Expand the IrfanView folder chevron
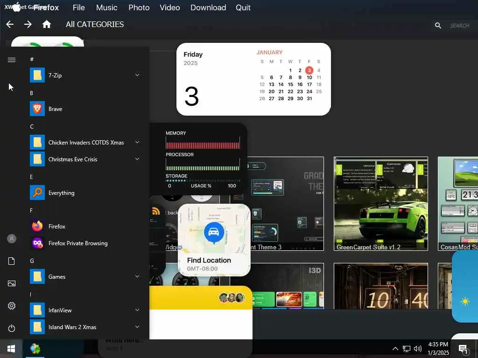Viewport: 478px width, 358px height. pyautogui.click(x=137, y=310)
